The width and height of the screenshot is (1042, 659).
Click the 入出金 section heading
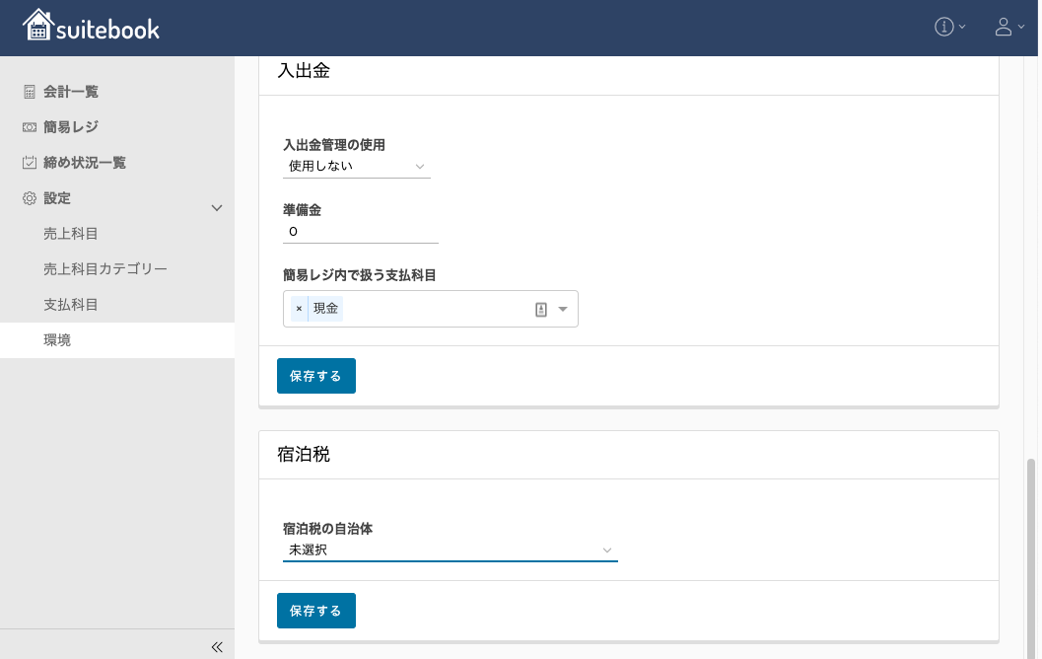pyautogui.click(x=304, y=71)
